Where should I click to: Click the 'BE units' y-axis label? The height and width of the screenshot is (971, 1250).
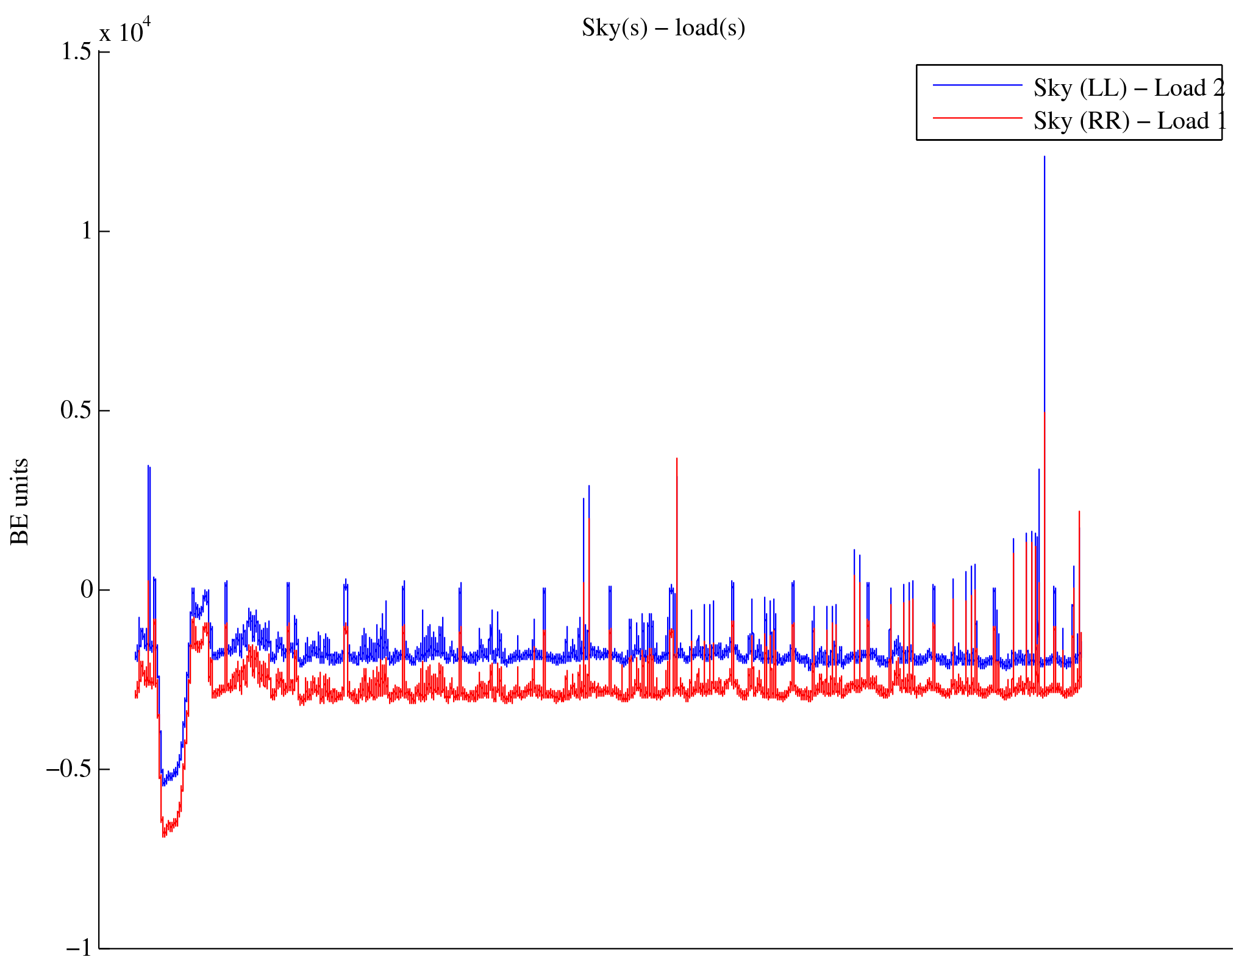pyautogui.click(x=20, y=501)
